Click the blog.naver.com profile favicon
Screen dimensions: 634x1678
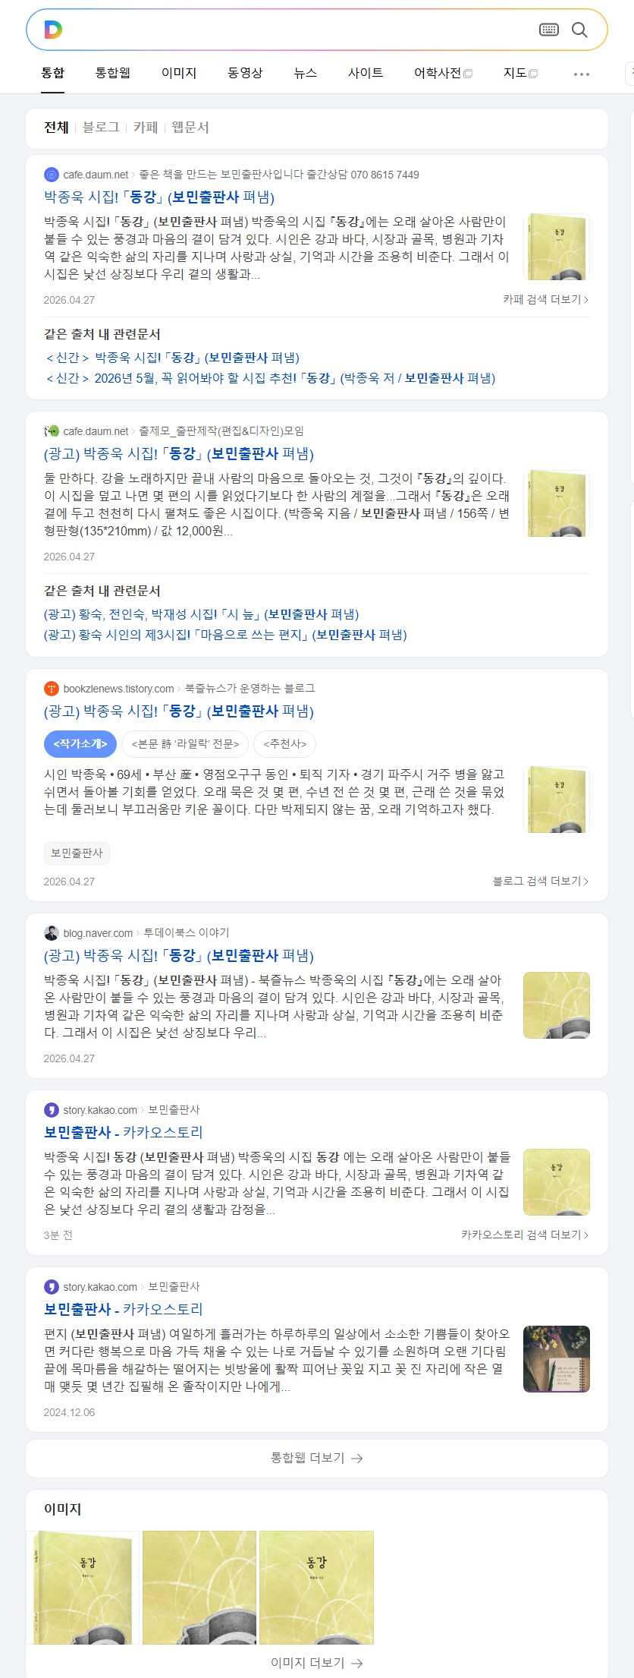coord(52,933)
